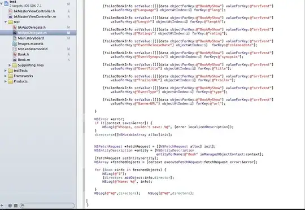Select the testTests group label
This screenshot has width=305, height=210.
(21, 71)
